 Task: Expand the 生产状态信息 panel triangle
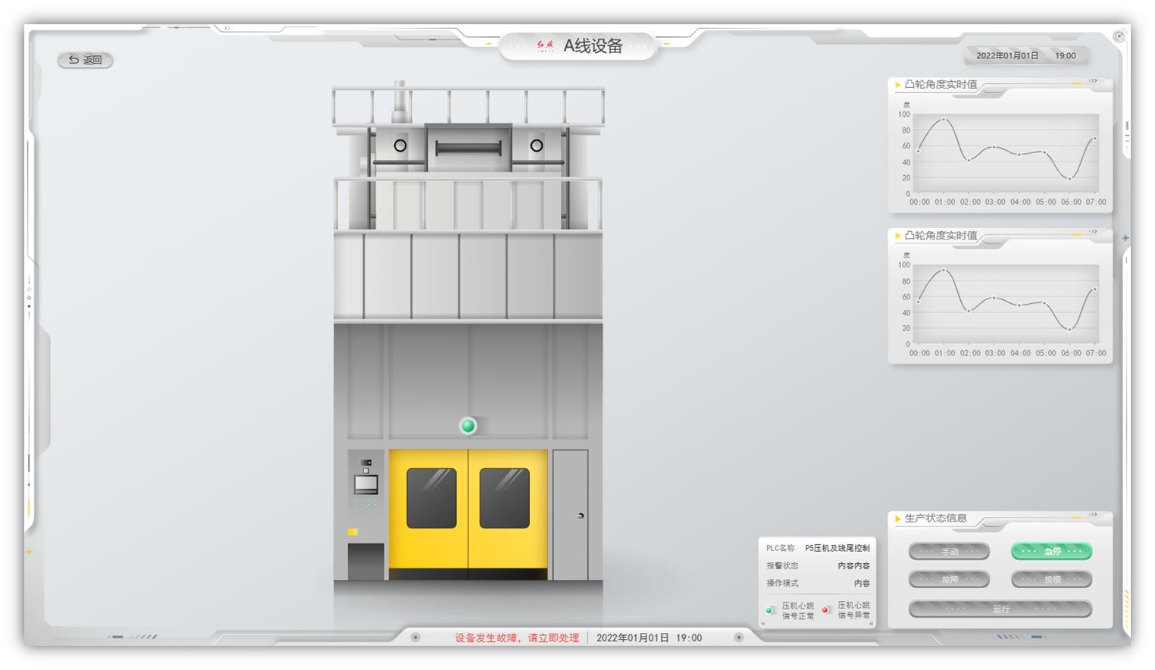click(x=898, y=519)
